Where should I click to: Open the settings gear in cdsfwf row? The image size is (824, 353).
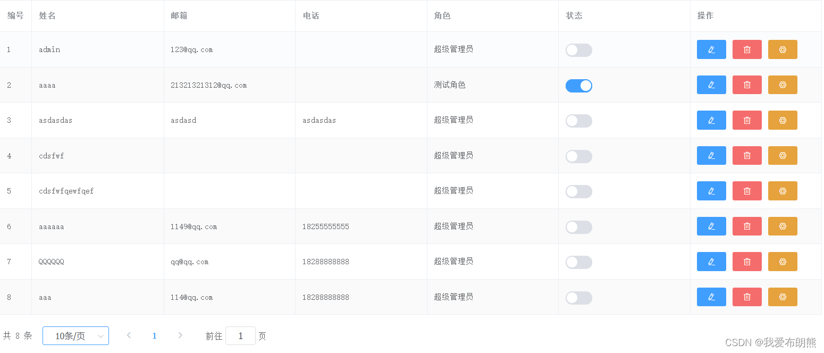coord(783,155)
